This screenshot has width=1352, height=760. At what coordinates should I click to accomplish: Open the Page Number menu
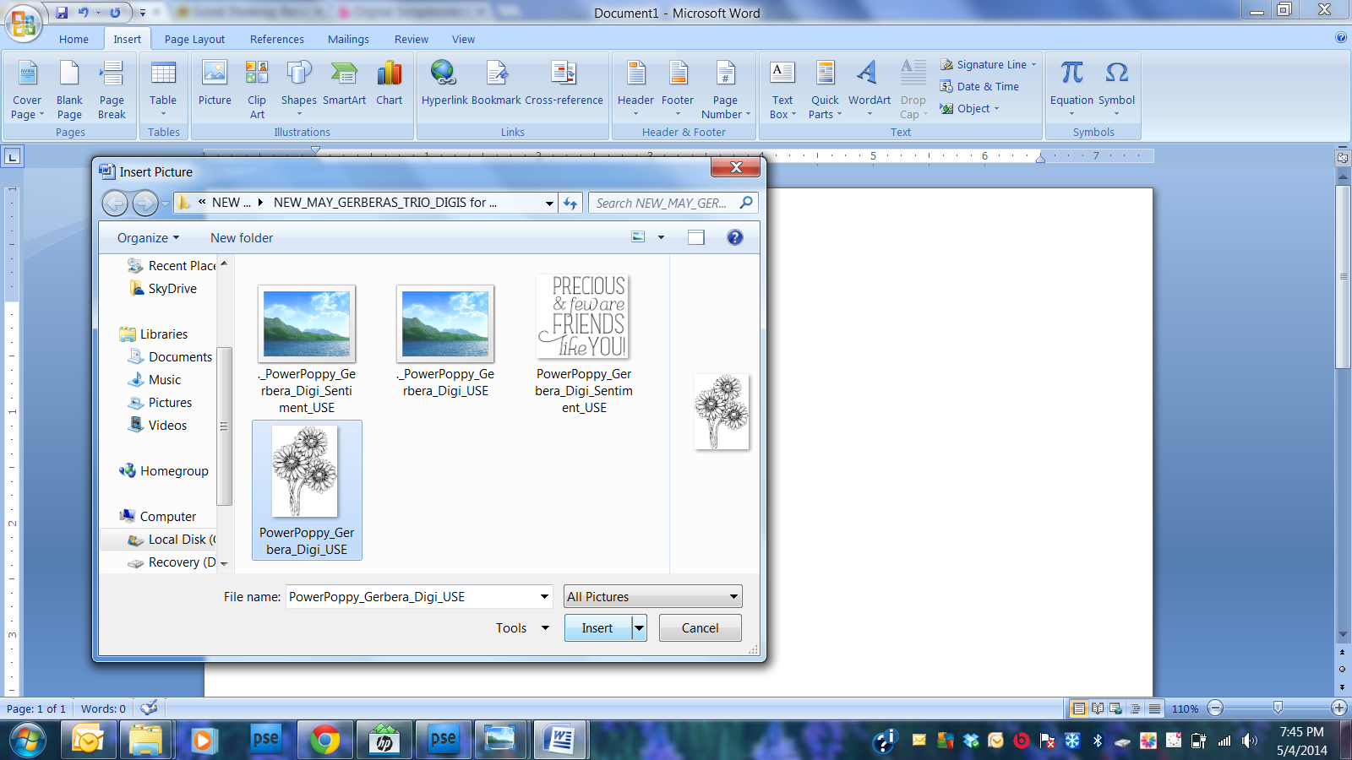[725, 90]
